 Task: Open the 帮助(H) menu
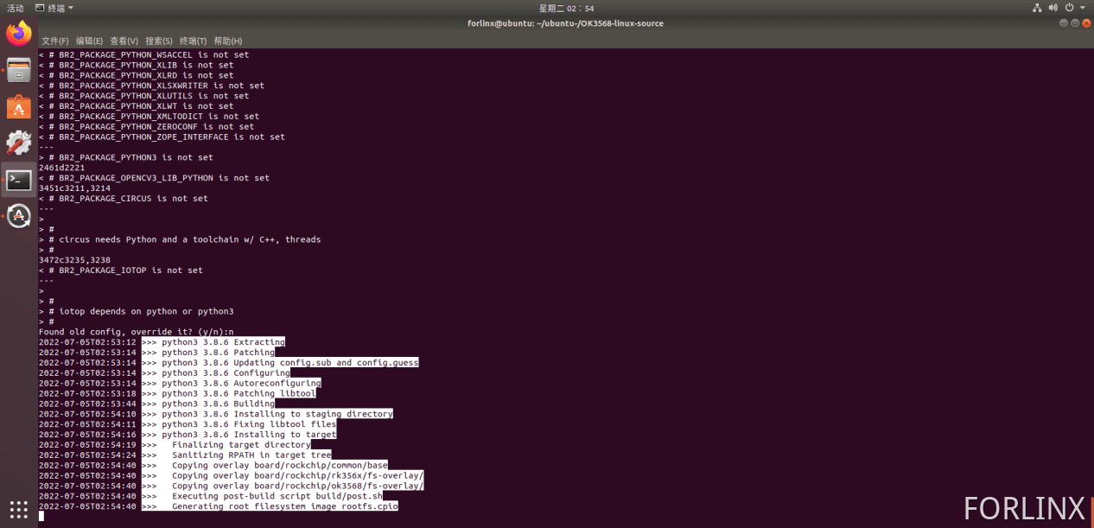coord(227,41)
